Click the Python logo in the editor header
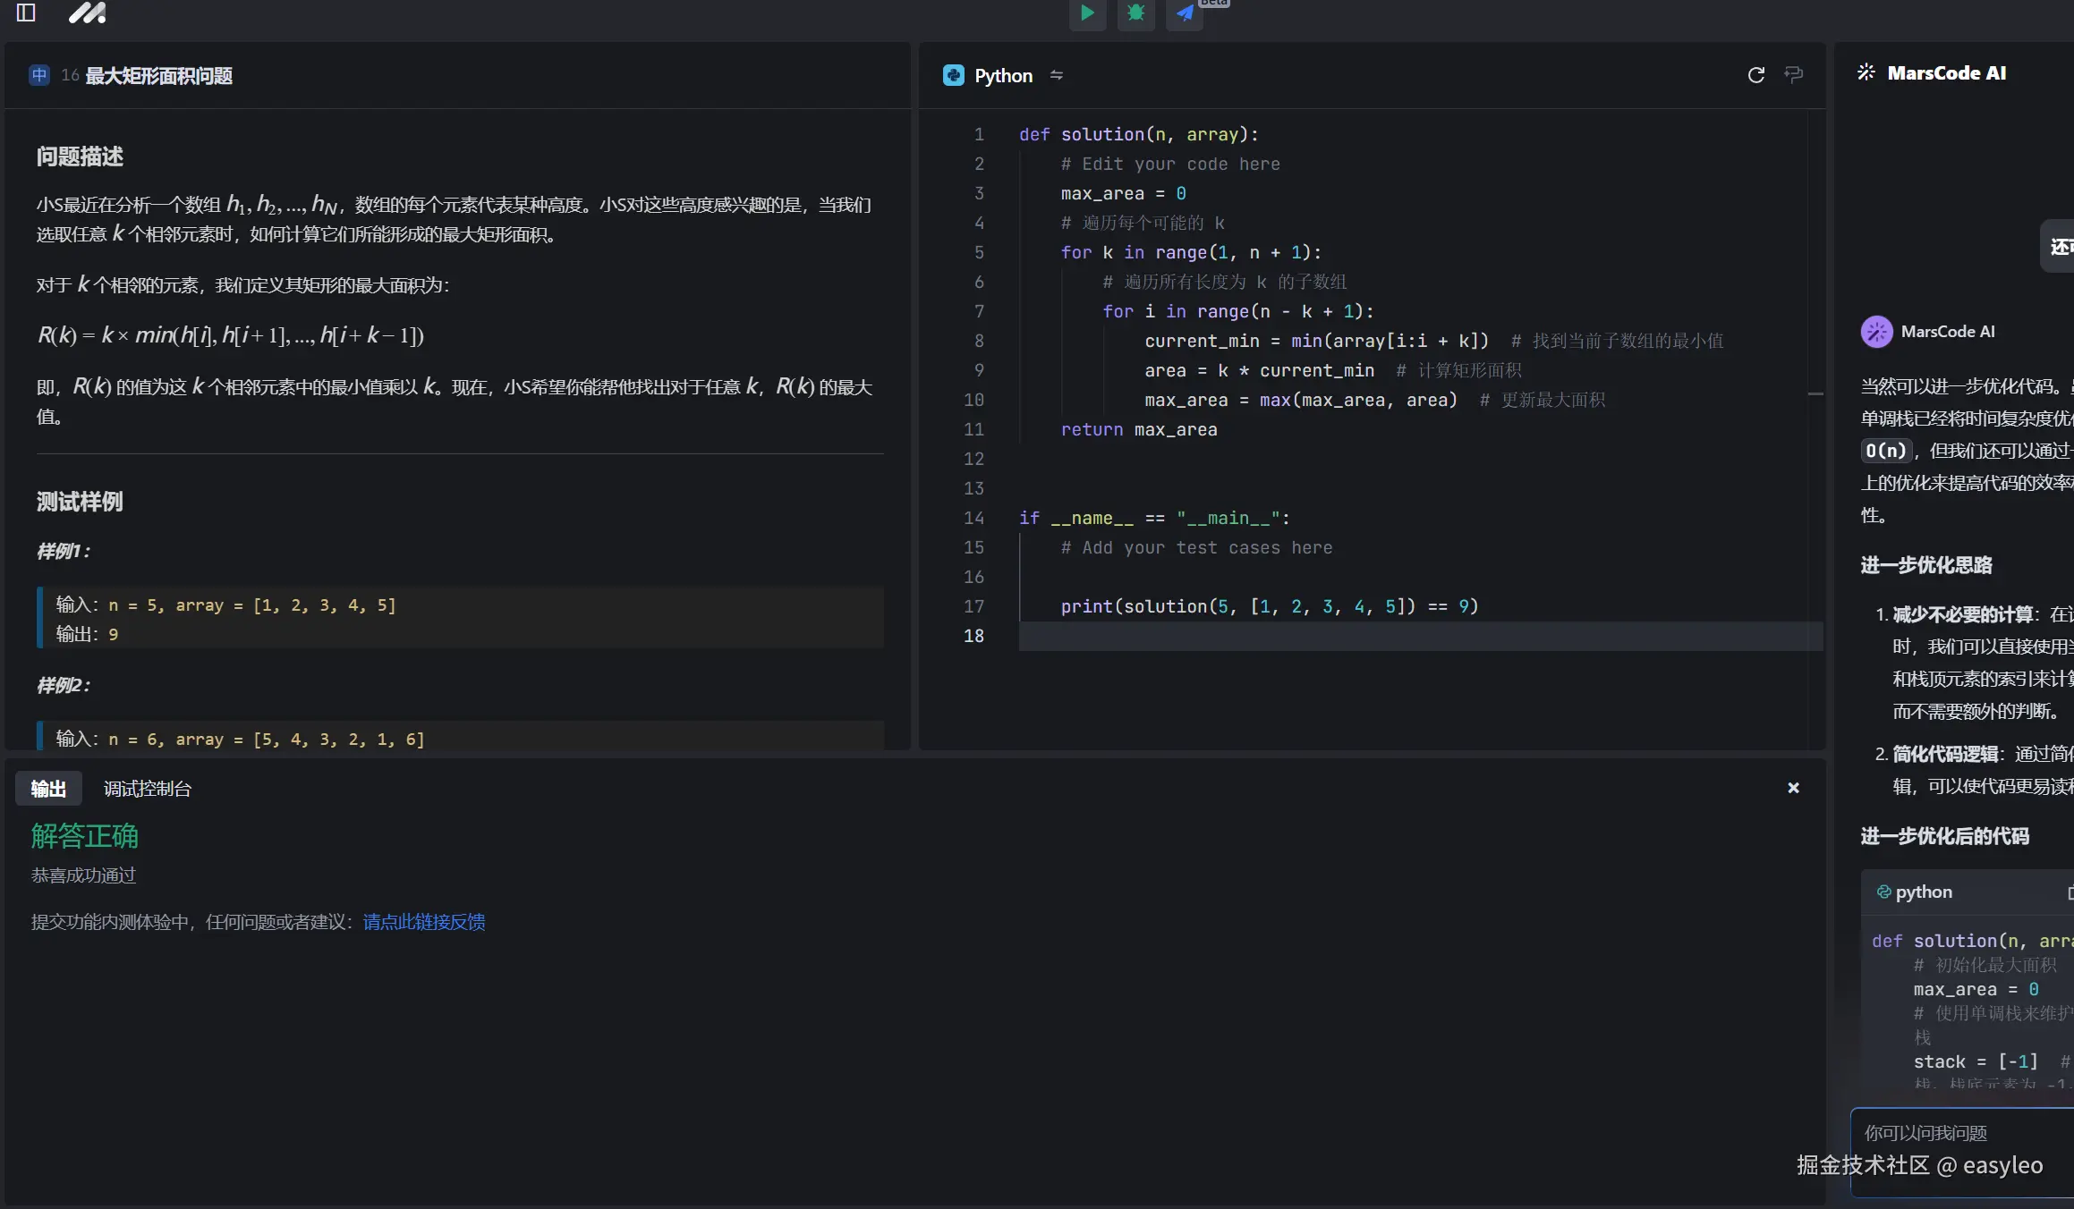 pos(953,75)
